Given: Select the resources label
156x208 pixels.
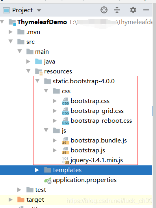Looking at the screenshot, I should point(58,71).
